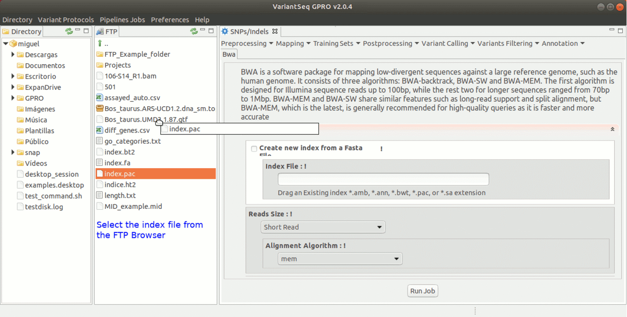Click the Bos_taurus.ARS-UCD1.2 archive icon

tap(99, 109)
